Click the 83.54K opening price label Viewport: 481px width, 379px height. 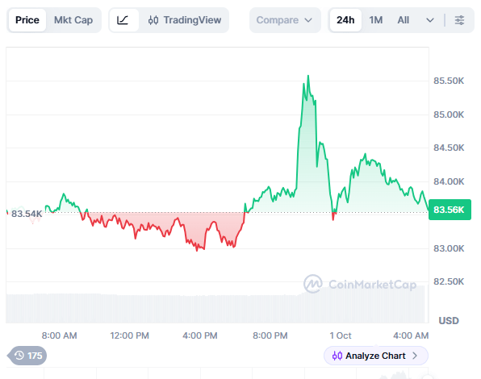tap(27, 214)
